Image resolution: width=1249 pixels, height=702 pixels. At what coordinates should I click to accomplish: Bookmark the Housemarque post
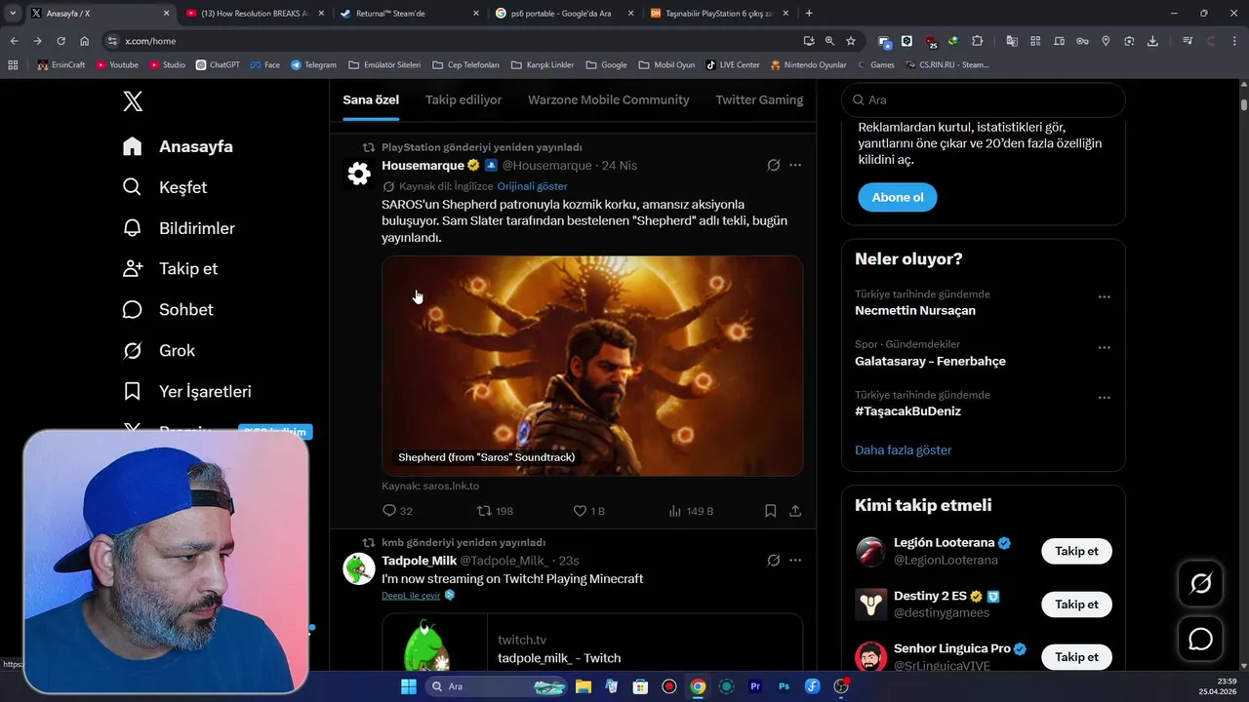click(x=770, y=511)
